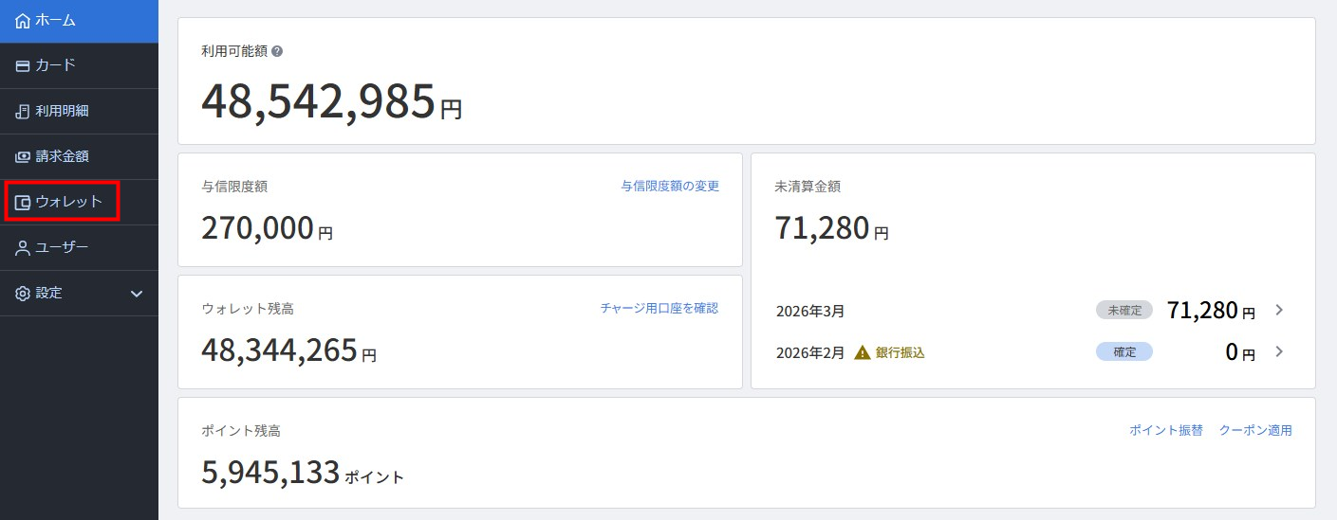Viewport: 1337px width, 520px height.
Task: Click the 与信限度額の変更 link
Action: click(670, 187)
